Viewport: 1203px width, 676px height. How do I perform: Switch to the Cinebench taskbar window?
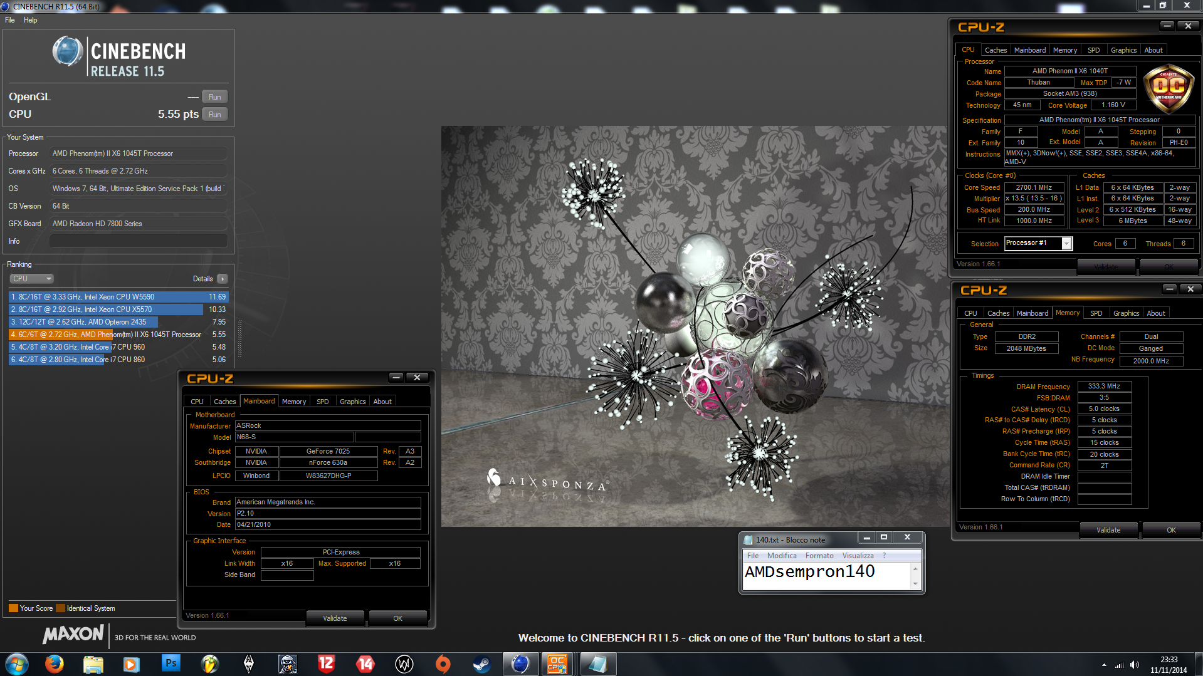coord(520,664)
